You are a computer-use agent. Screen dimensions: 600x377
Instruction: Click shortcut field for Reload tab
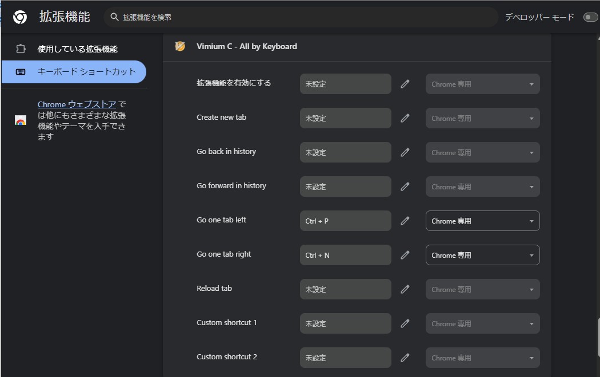click(346, 290)
